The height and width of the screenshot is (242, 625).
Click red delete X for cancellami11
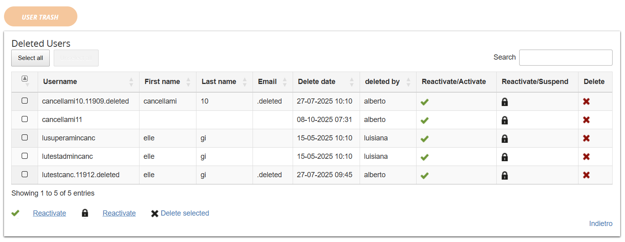coord(586,120)
